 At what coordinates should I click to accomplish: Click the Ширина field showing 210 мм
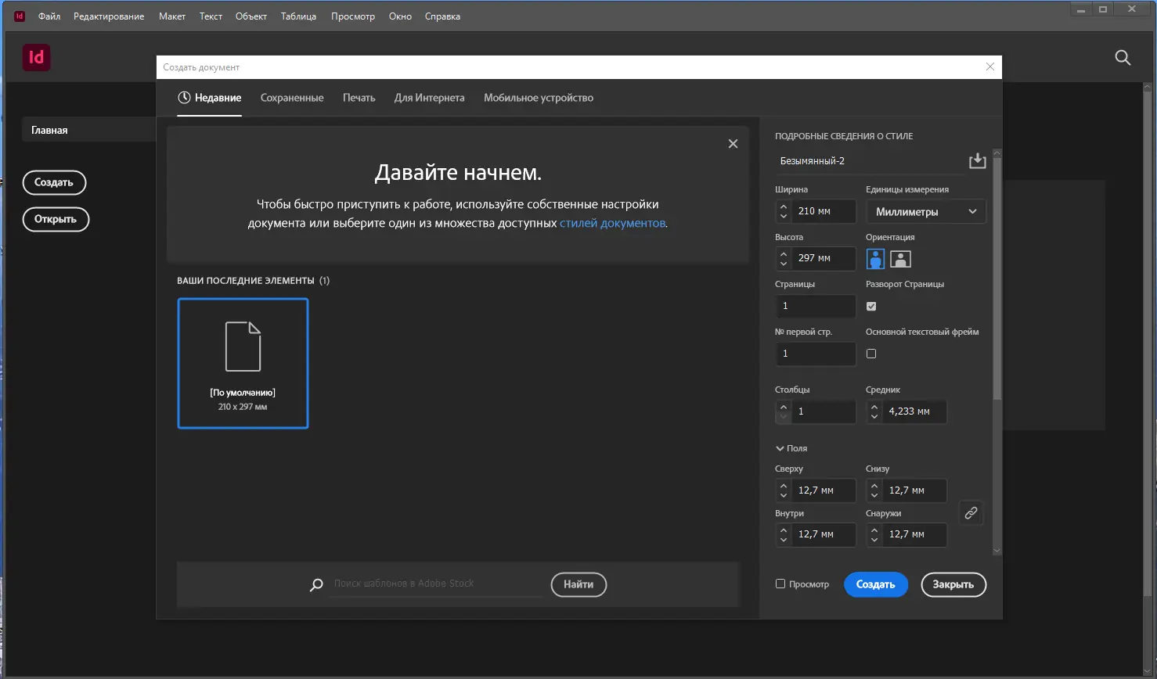[824, 211]
